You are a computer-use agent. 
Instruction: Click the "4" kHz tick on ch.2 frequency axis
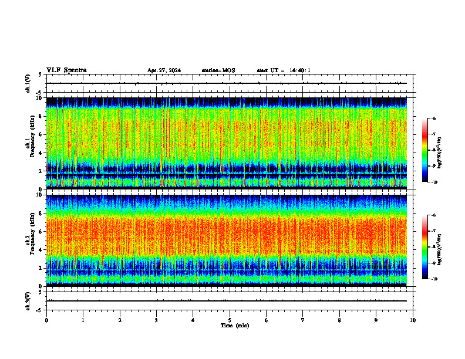tap(41, 250)
